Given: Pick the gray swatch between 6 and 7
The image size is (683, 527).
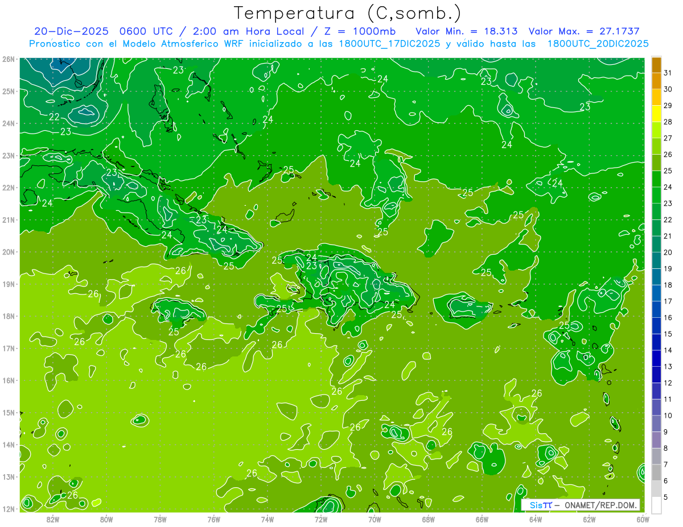Looking at the screenshot, I should (x=656, y=472).
